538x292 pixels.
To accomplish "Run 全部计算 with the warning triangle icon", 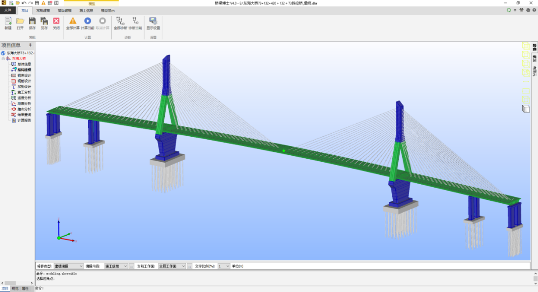I will (73, 21).
